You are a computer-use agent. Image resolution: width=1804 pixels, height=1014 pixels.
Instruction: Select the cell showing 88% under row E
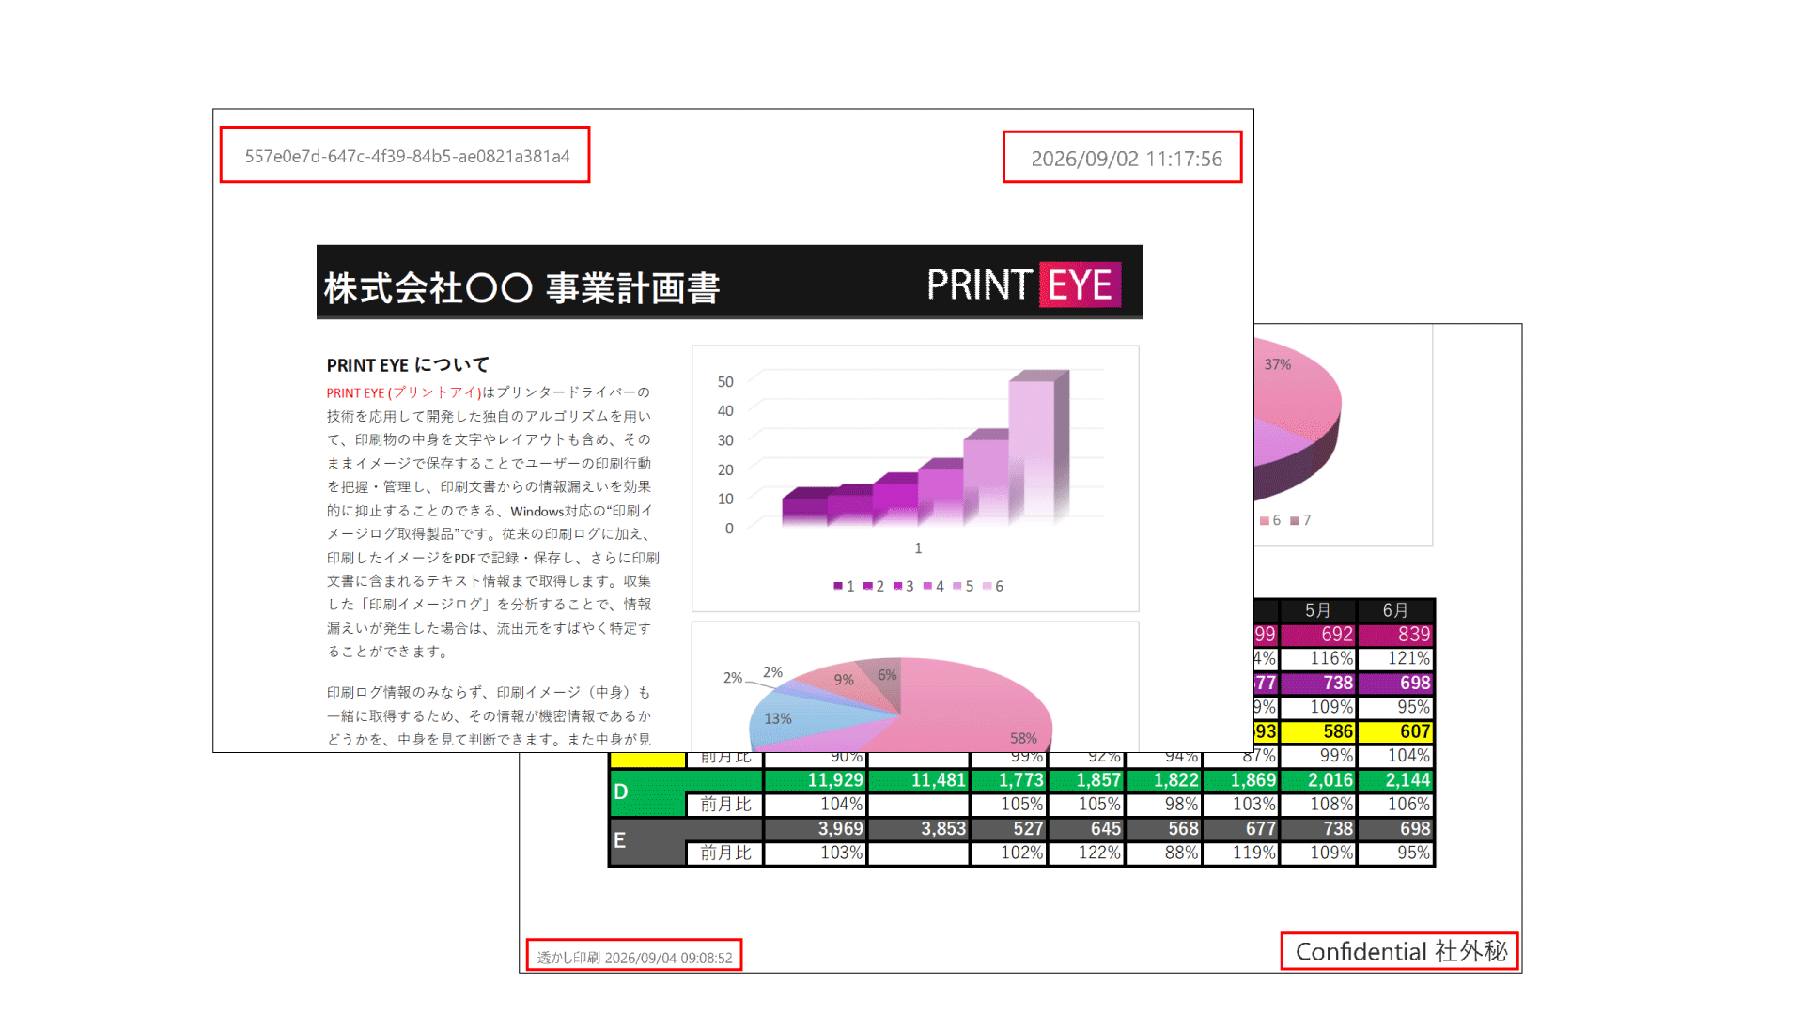tap(1163, 853)
